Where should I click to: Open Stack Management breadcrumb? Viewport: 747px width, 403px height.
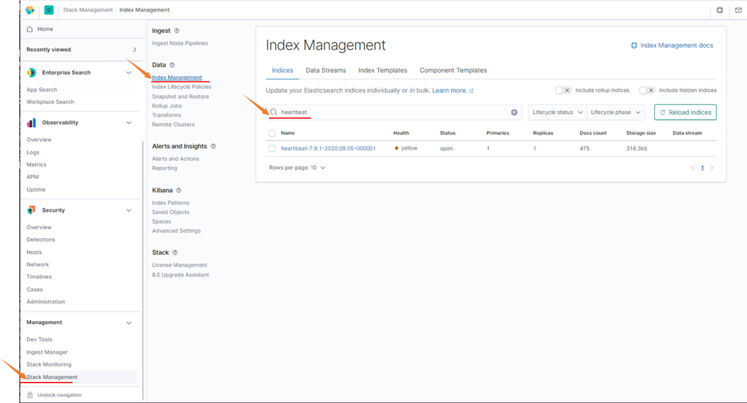[88, 10]
